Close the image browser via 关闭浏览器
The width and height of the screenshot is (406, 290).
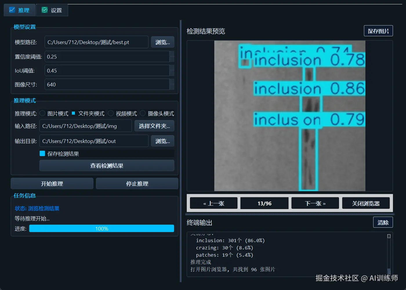click(366, 203)
